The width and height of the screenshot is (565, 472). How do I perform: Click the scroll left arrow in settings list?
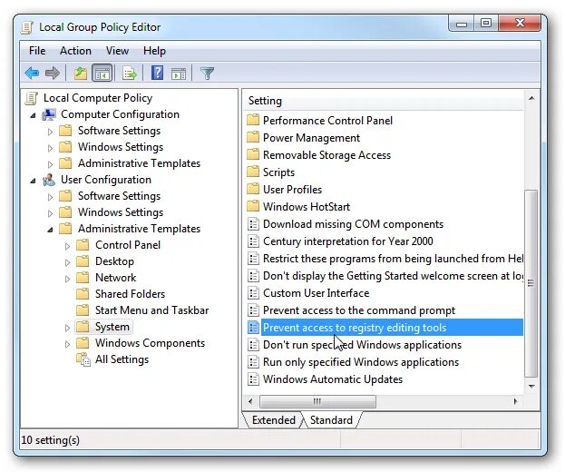pyautogui.click(x=250, y=401)
